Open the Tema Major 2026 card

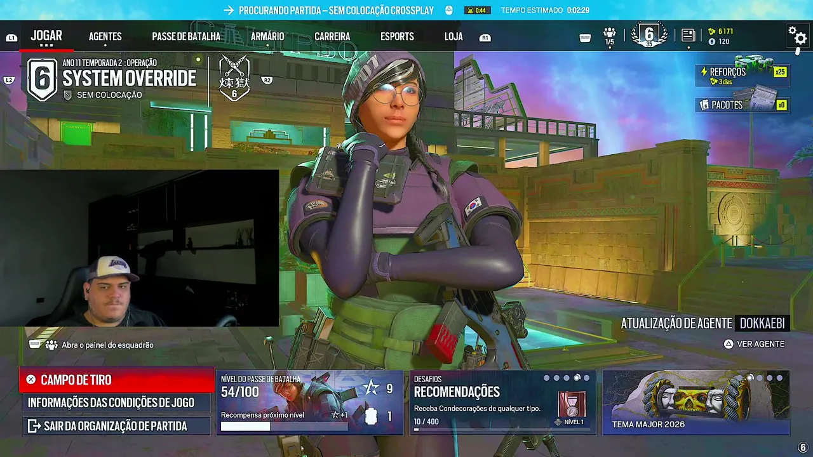pyautogui.click(x=696, y=402)
